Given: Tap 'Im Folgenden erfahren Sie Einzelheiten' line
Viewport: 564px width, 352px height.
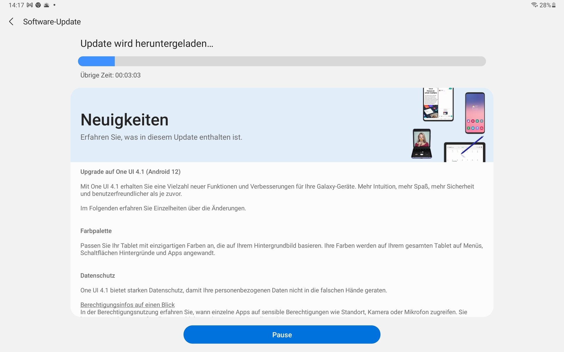Looking at the screenshot, I should click(x=163, y=208).
